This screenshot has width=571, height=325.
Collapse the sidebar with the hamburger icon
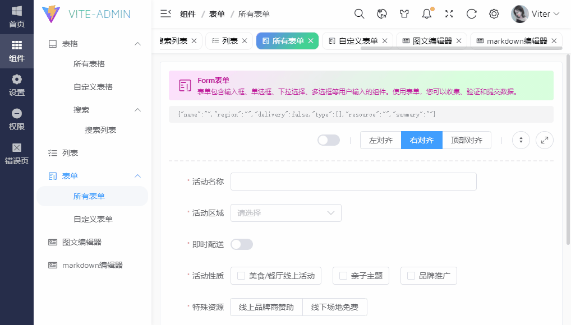coord(165,14)
